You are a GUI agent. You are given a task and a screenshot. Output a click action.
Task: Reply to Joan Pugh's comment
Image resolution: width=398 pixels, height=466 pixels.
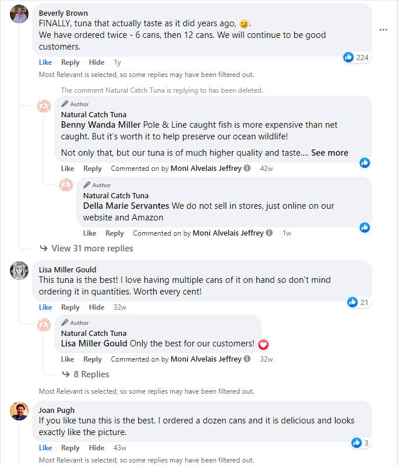pos(71,448)
